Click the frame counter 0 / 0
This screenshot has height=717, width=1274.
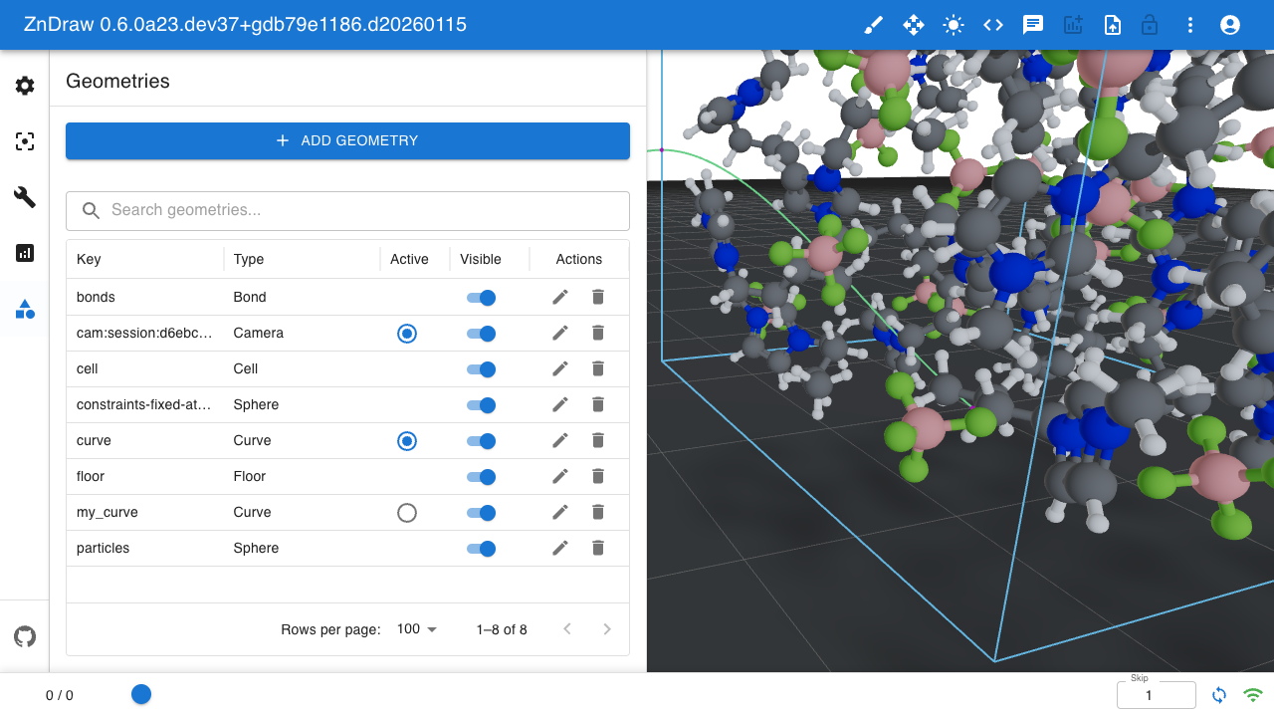(x=60, y=695)
